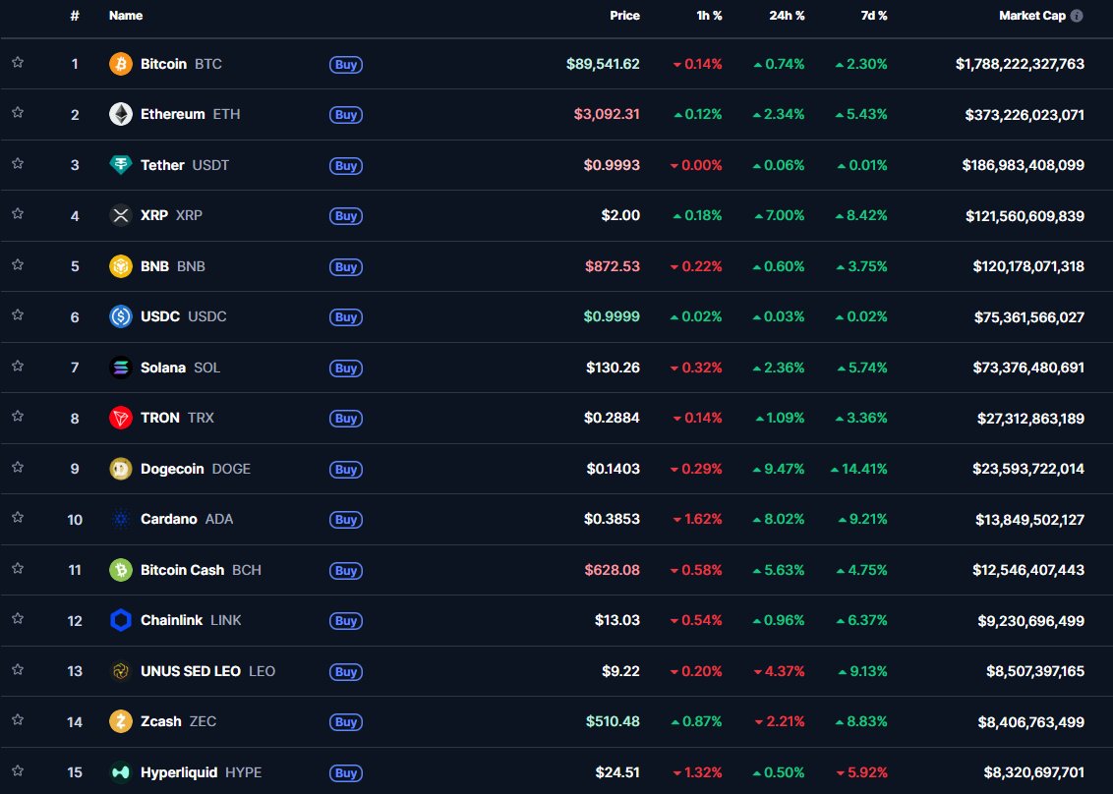Click the Dogecoin logo icon
The width and height of the screenshot is (1113, 794).
pos(121,469)
